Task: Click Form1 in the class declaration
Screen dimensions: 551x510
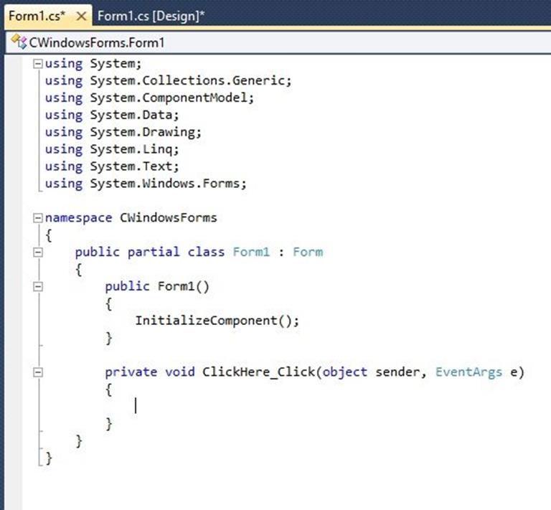Action: pyautogui.click(x=251, y=252)
